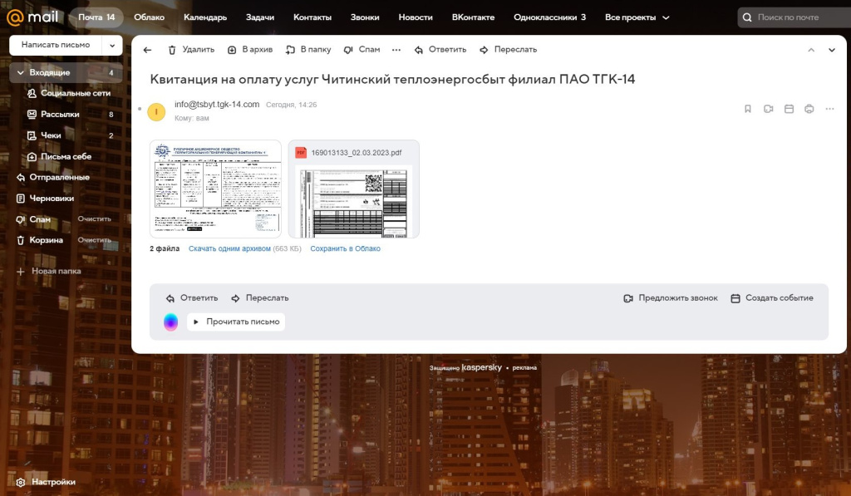851x496 pixels.
Task: Toggle the unread dot beside sender
Action: tap(140, 109)
